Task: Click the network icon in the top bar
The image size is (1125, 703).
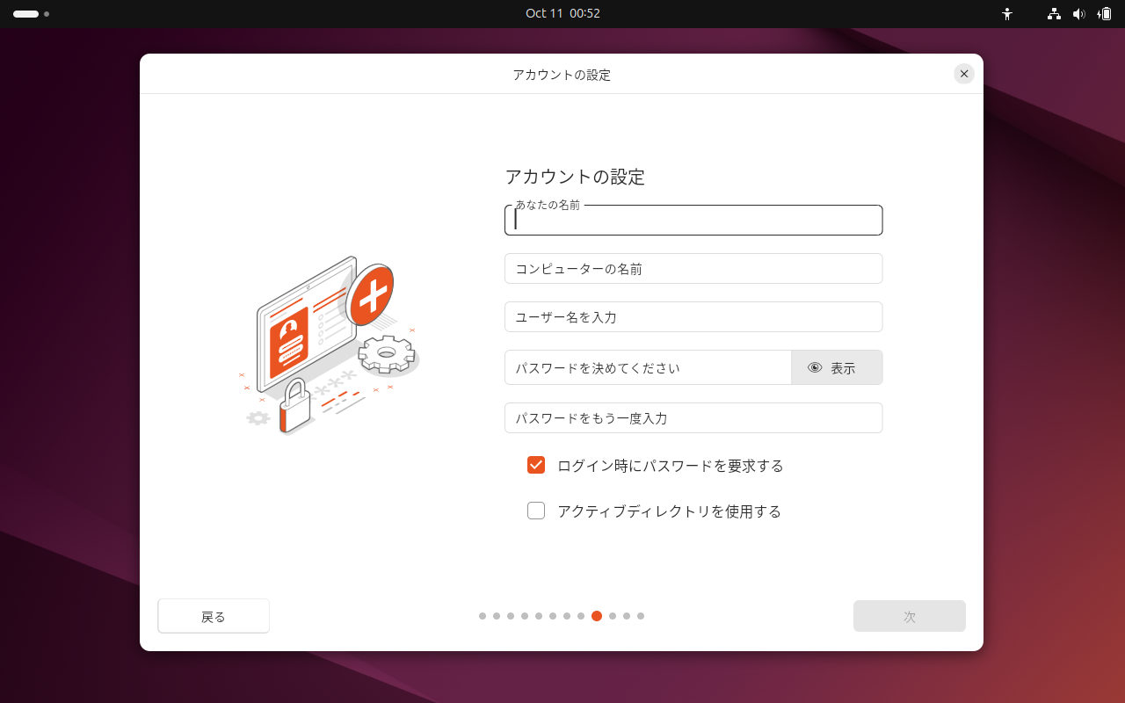Action: [1053, 13]
